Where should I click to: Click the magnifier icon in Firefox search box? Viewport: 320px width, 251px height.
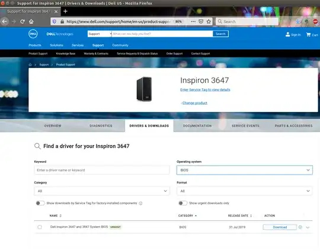(220, 21)
